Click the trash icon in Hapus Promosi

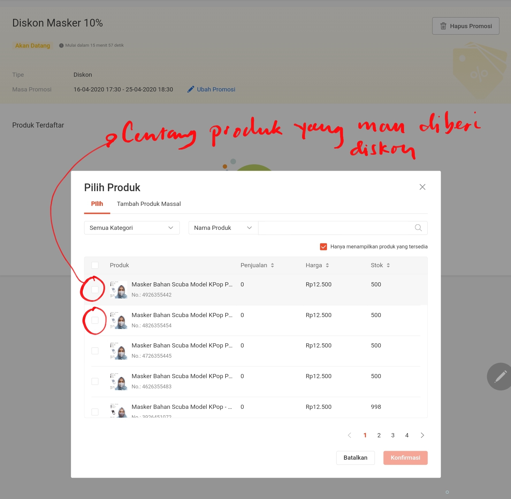(x=443, y=26)
